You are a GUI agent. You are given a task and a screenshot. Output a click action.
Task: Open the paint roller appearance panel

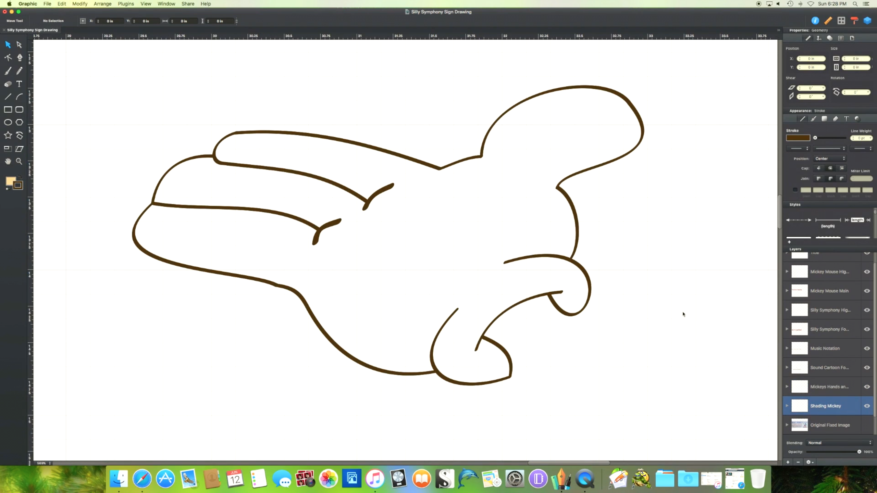[x=854, y=21]
